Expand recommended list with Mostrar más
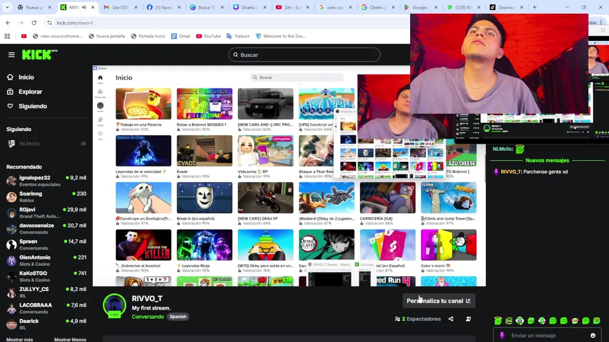Viewport: 609px width, 342px height. click(x=20, y=339)
